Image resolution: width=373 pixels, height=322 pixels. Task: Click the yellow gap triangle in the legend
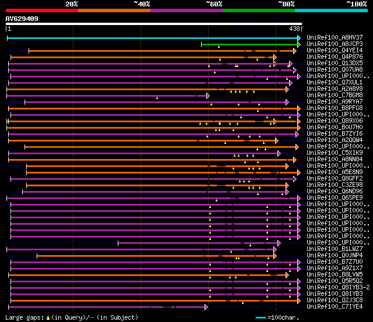pos(48,318)
